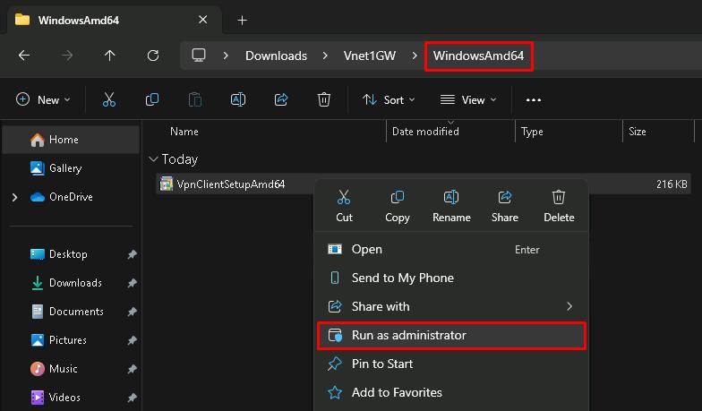Expand the OneDrive tree node

(15, 197)
